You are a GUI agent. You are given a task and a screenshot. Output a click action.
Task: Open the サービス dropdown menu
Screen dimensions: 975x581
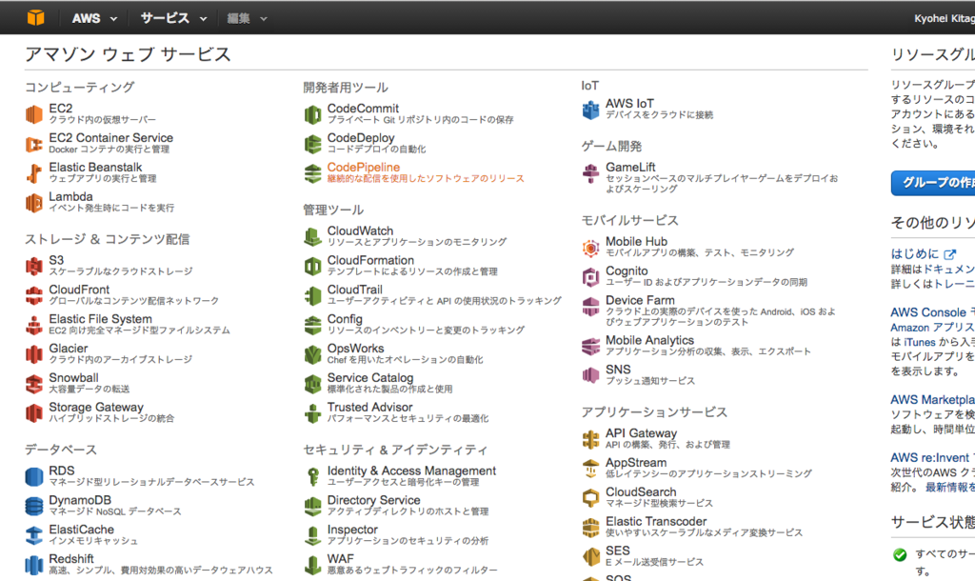[x=173, y=18]
